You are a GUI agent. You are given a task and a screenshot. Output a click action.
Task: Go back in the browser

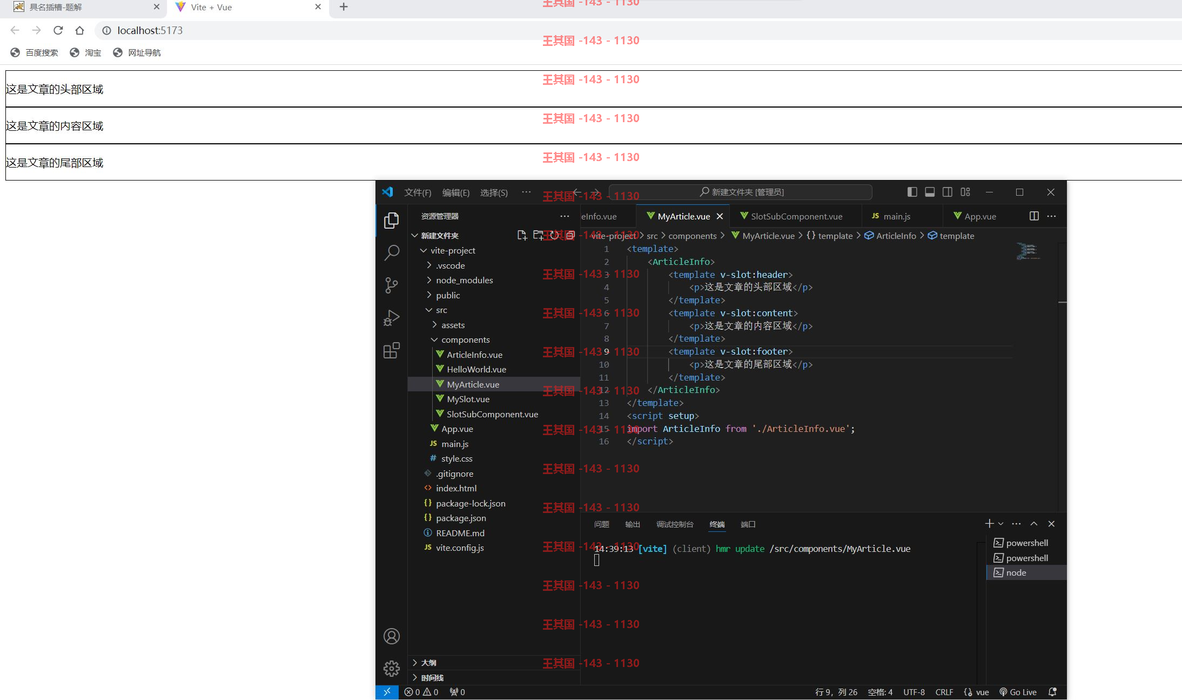point(15,30)
